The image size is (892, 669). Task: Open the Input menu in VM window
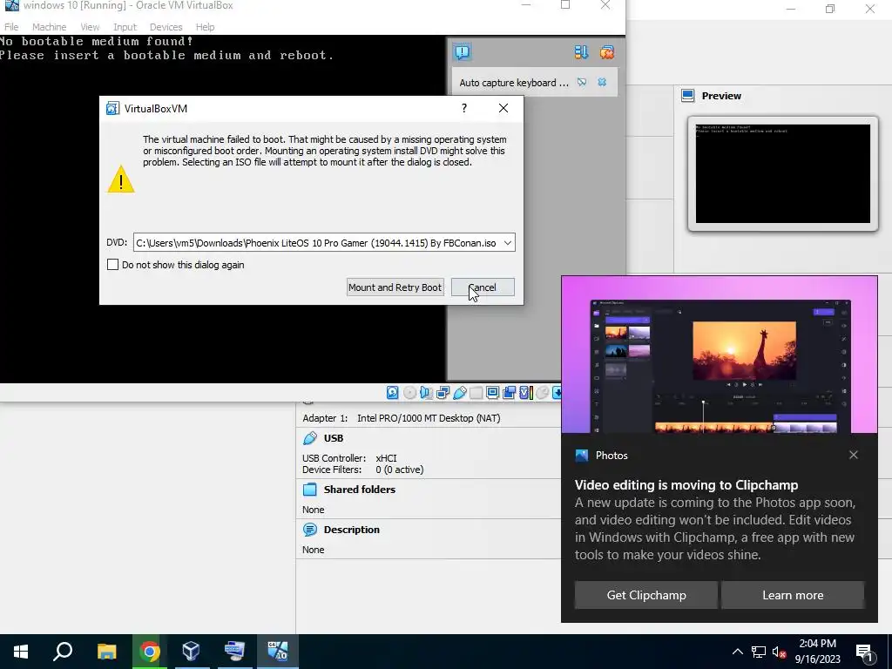tap(125, 27)
